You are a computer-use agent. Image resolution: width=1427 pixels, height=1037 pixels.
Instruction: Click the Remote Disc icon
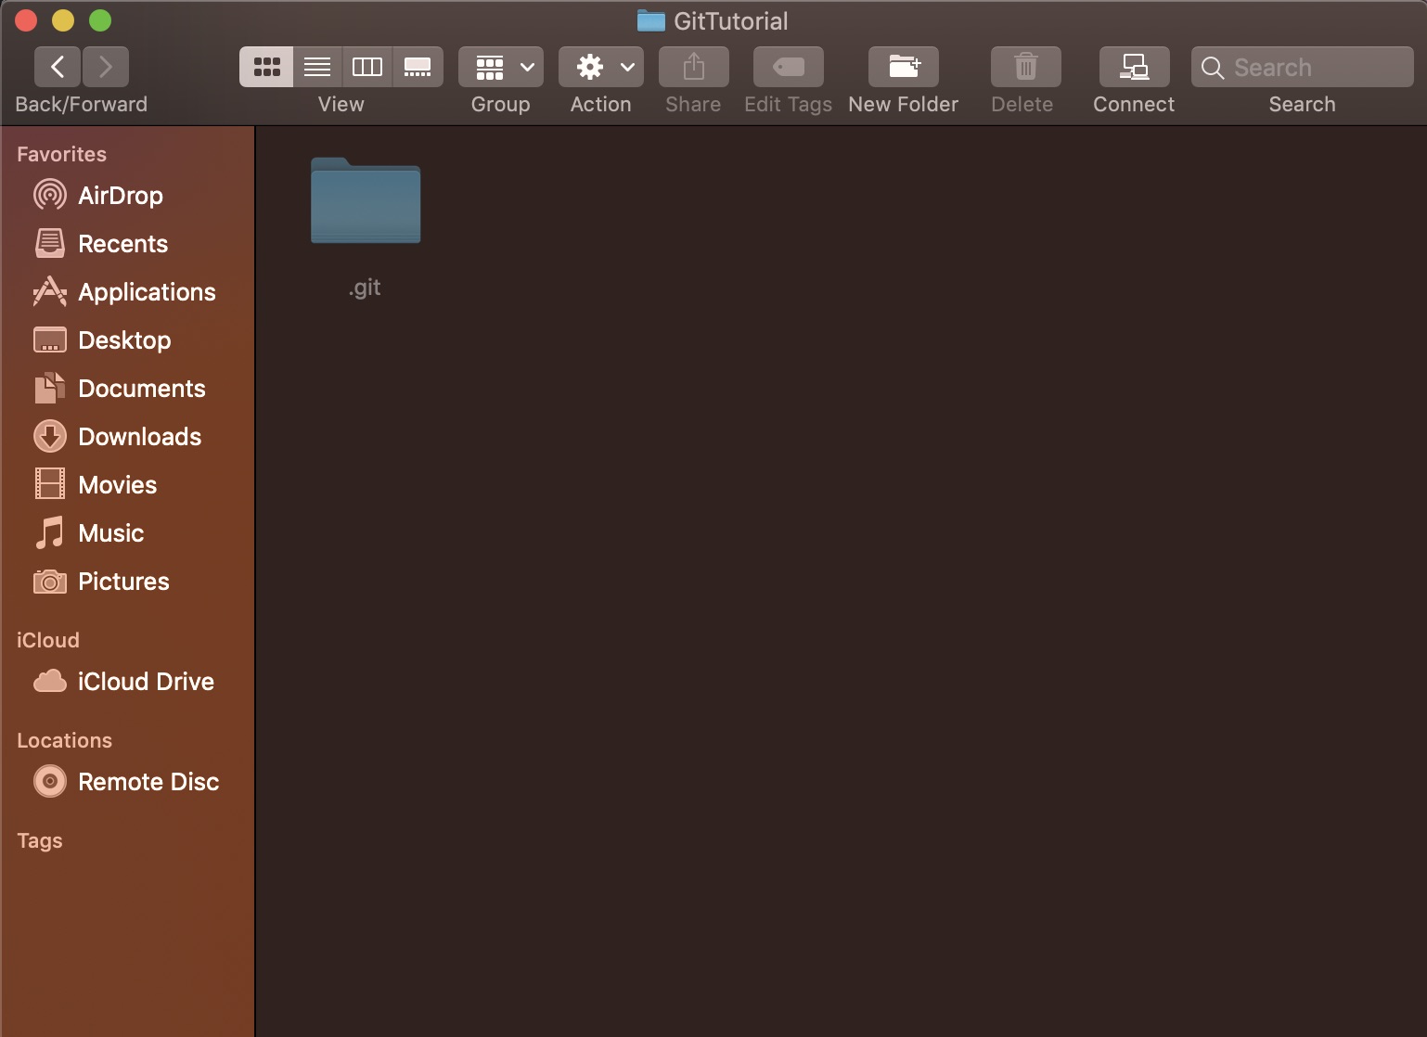(50, 781)
